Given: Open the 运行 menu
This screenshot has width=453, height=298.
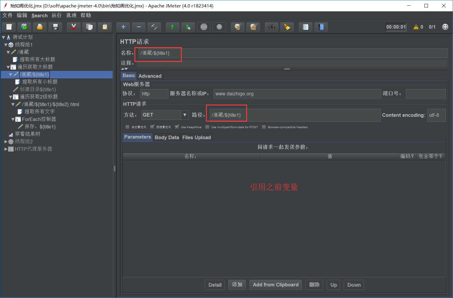Looking at the screenshot, I should tap(57, 15).
